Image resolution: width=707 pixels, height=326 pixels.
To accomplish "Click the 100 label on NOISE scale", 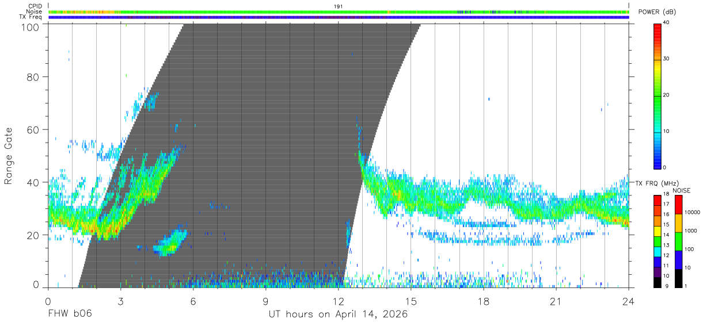I will 689,249.
